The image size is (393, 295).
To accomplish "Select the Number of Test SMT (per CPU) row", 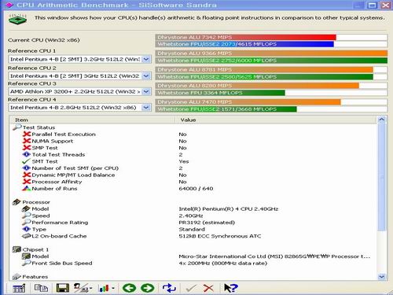I will (x=193, y=168).
